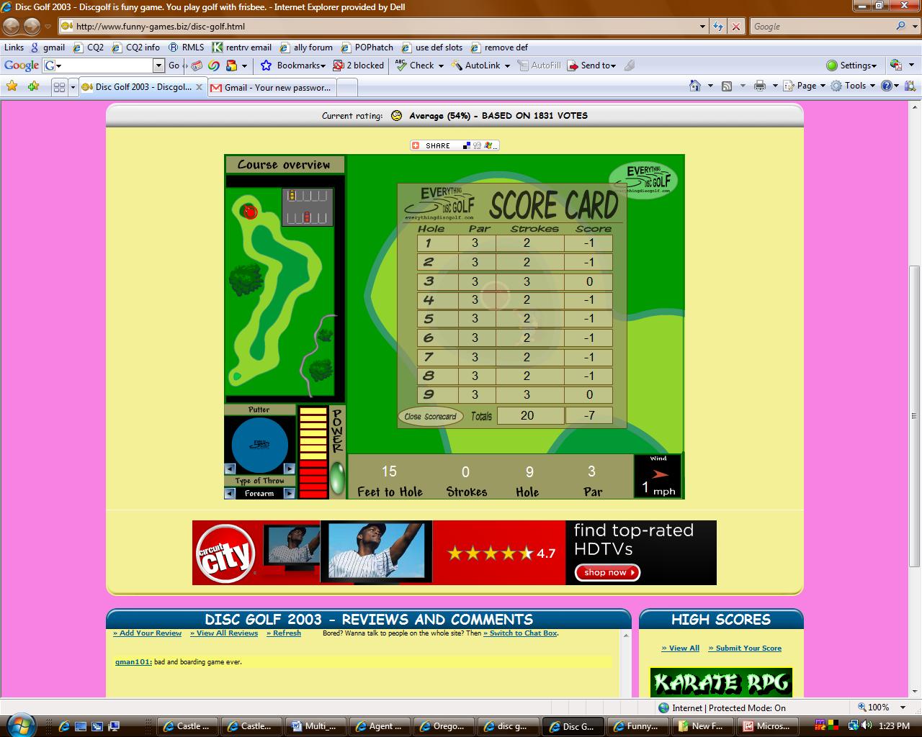
Task: Open gmail favorites link
Action: coord(47,48)
